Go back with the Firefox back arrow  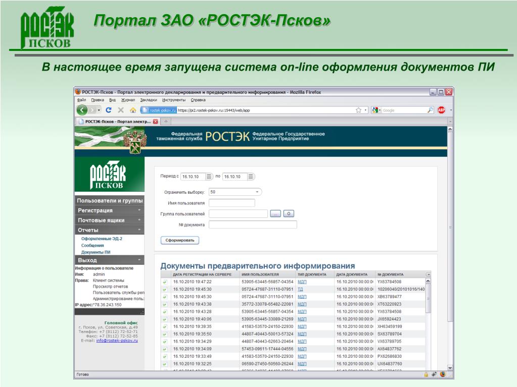coord(82,110)
